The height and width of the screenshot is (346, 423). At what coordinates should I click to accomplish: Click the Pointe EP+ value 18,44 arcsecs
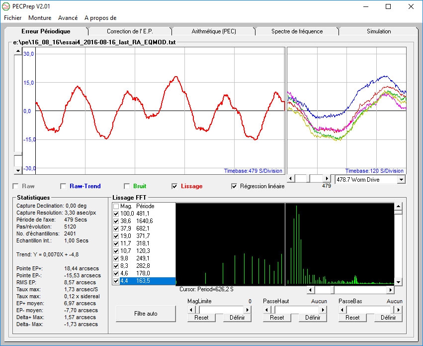(x=82, y=268)
